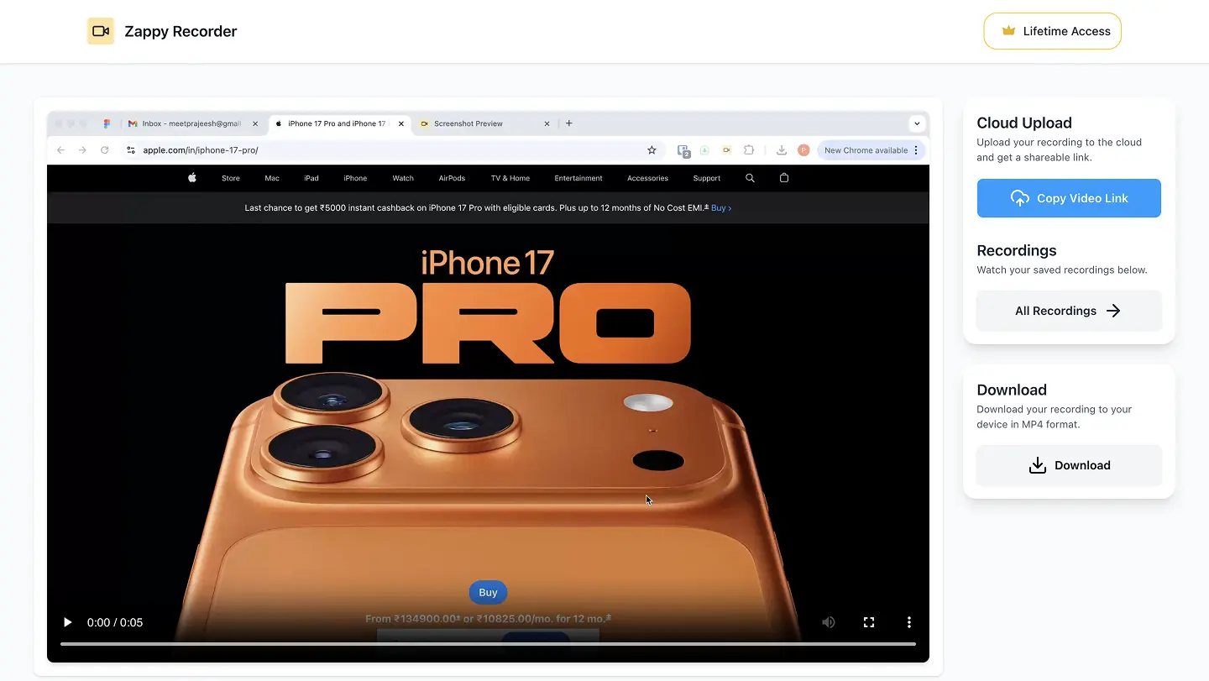Viewport: 1209px width, 681px height.
Task: Click the search magnifier in Apple's navigation
Action: (x=750, y=178)
